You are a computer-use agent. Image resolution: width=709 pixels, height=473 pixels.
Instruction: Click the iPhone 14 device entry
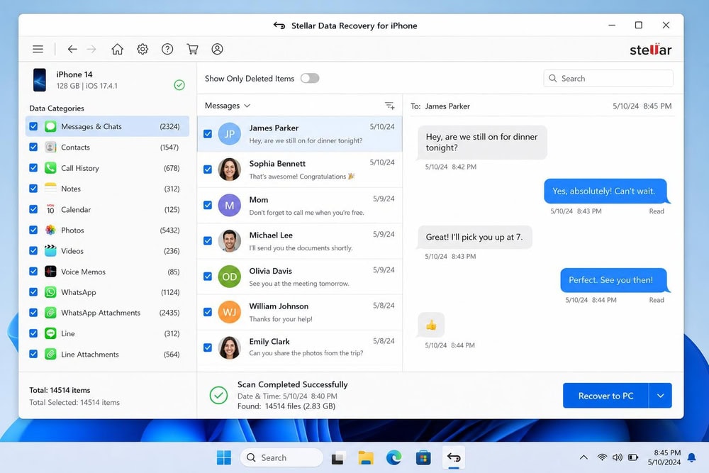107,79
